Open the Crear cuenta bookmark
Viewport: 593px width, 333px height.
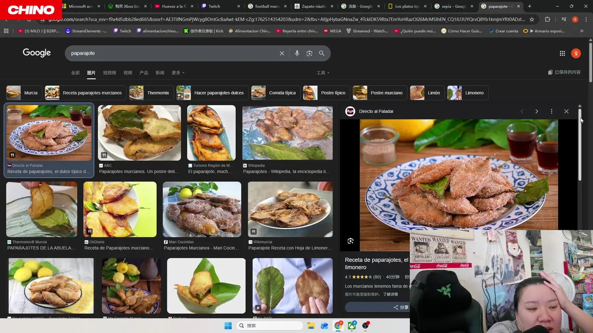(503, 31)
